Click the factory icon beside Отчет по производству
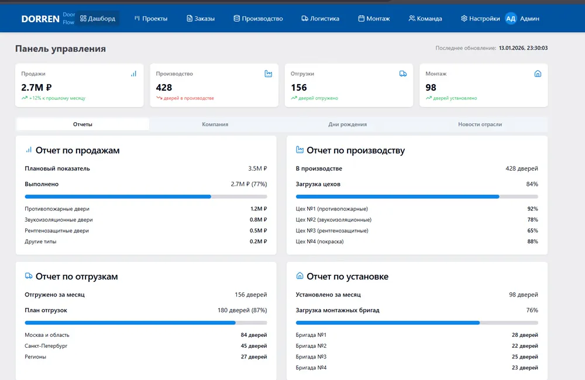585x380 pixels. (x=300, y=150)
